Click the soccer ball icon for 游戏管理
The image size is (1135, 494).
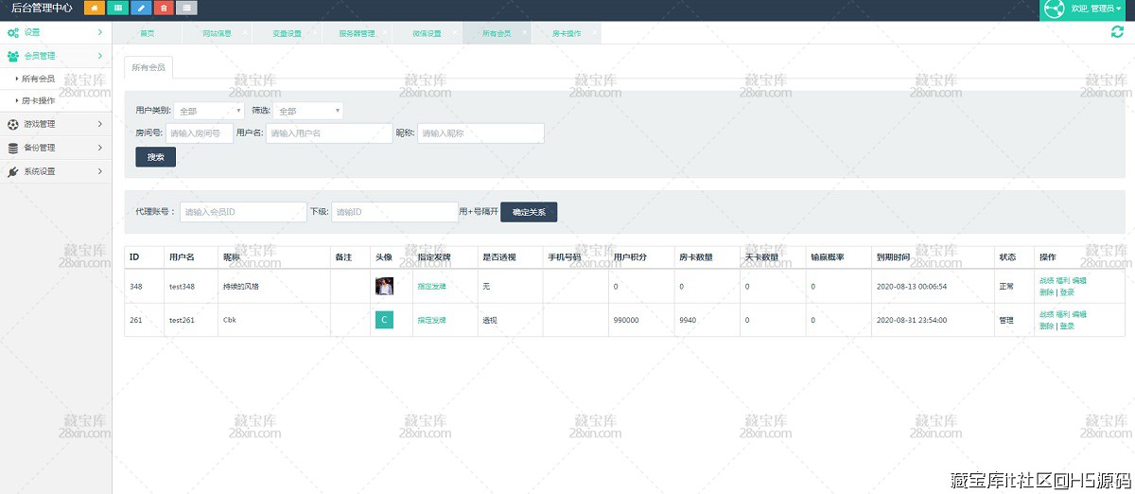(13, 124)
